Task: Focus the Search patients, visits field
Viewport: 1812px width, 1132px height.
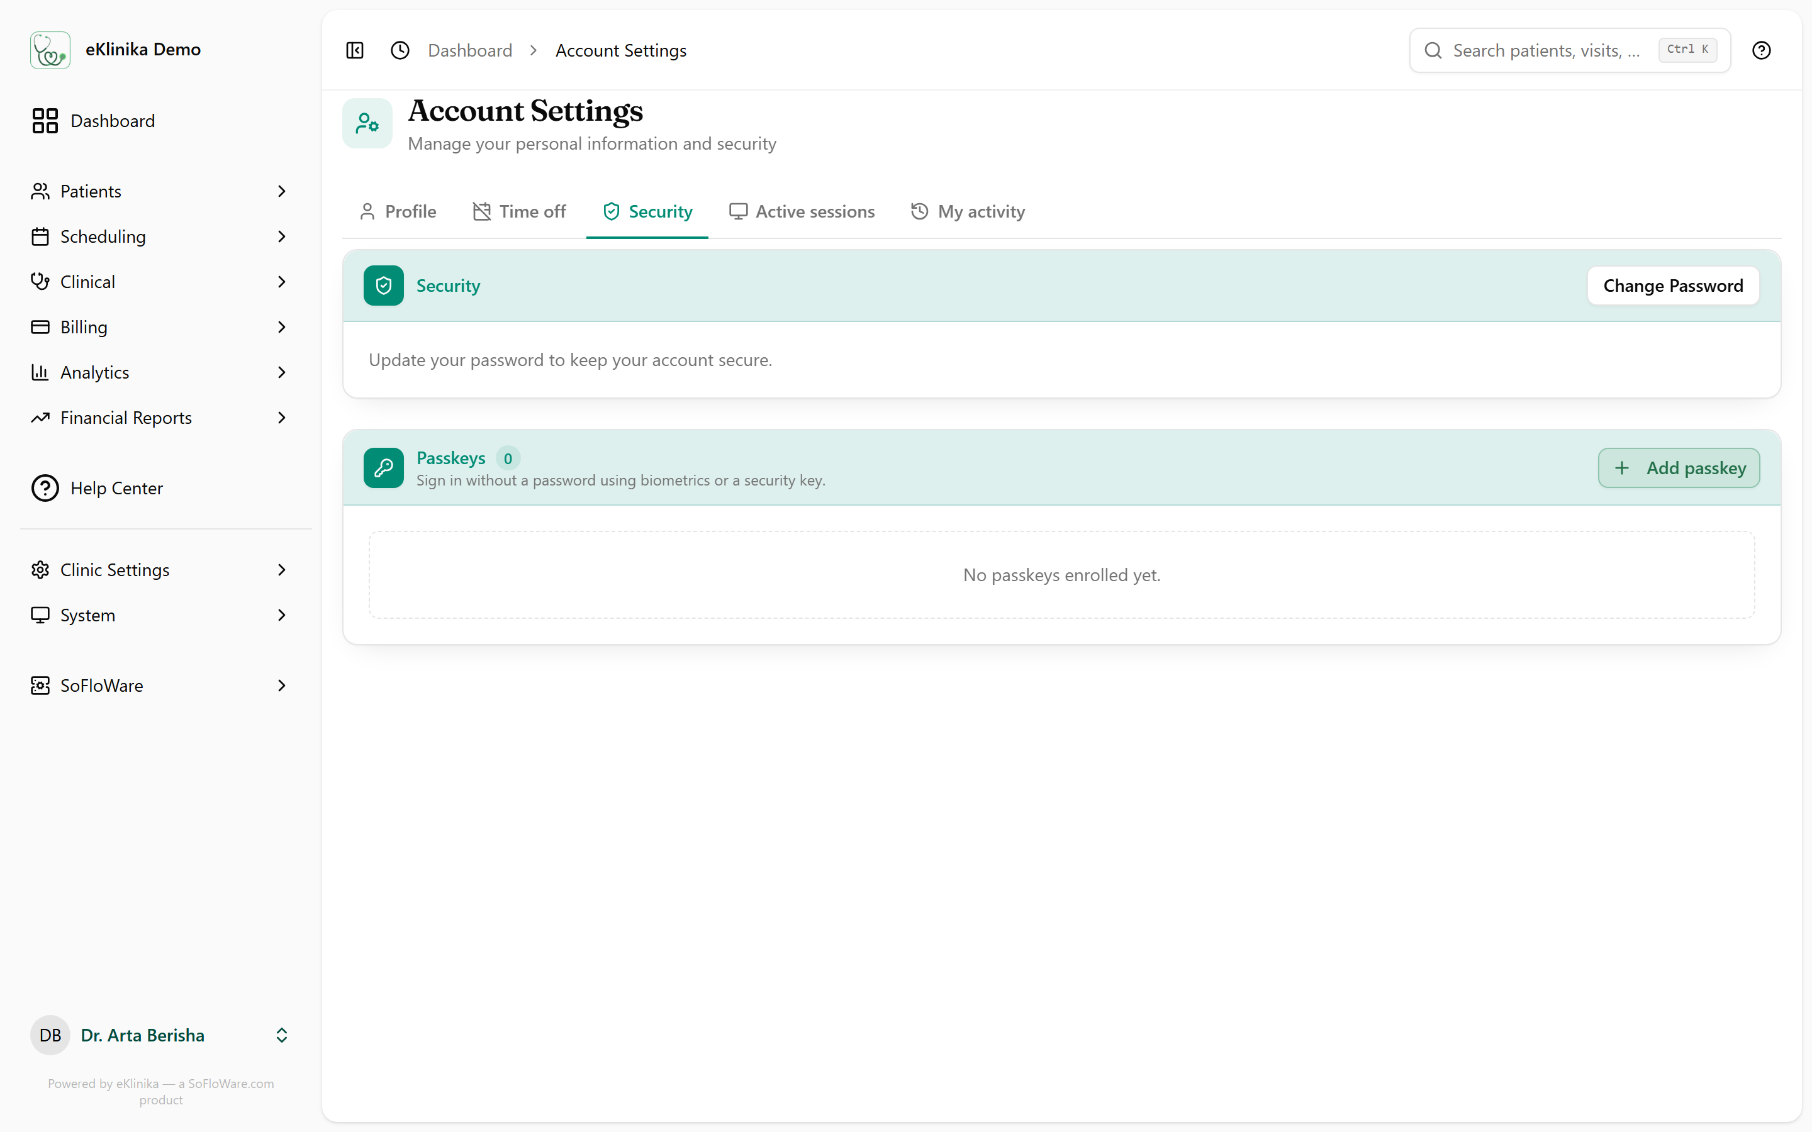Action: click(1569, 50)
